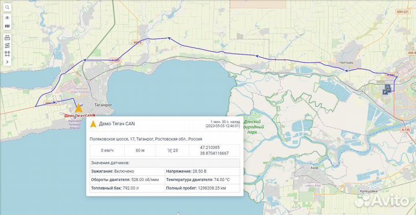Click the Топливный бак 792.00 л row
The width and height of the screenshot is (416, 215).
[x=127, y=188]
